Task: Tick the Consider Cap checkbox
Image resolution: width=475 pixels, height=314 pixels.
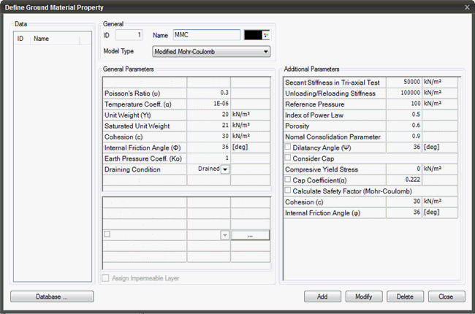Action: 289,158
